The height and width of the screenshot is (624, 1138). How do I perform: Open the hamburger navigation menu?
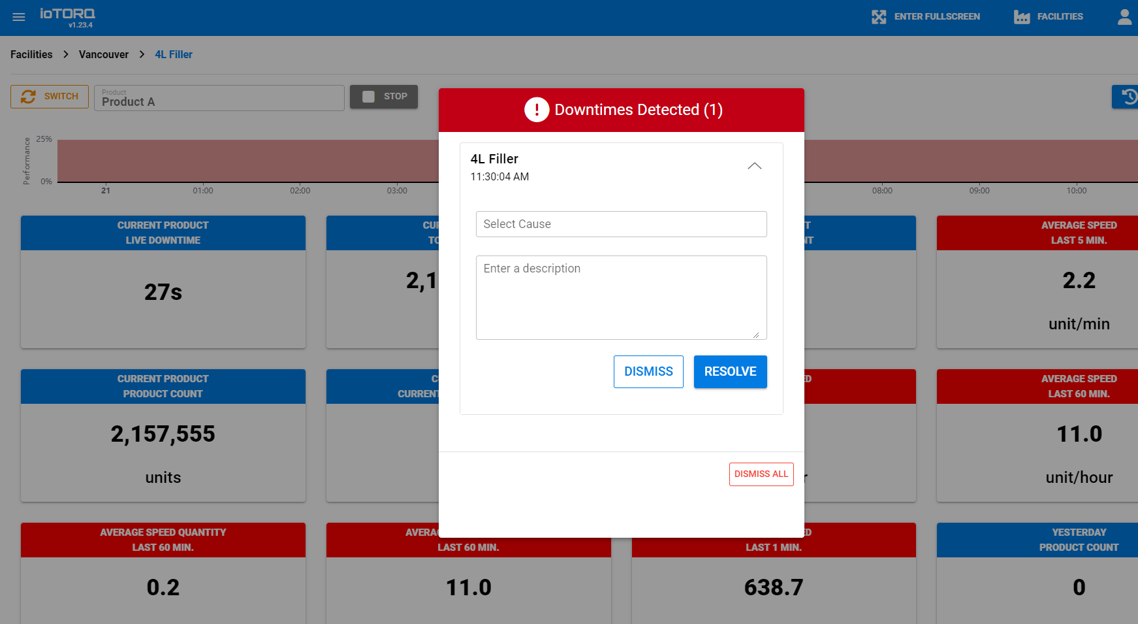point(19,17)
